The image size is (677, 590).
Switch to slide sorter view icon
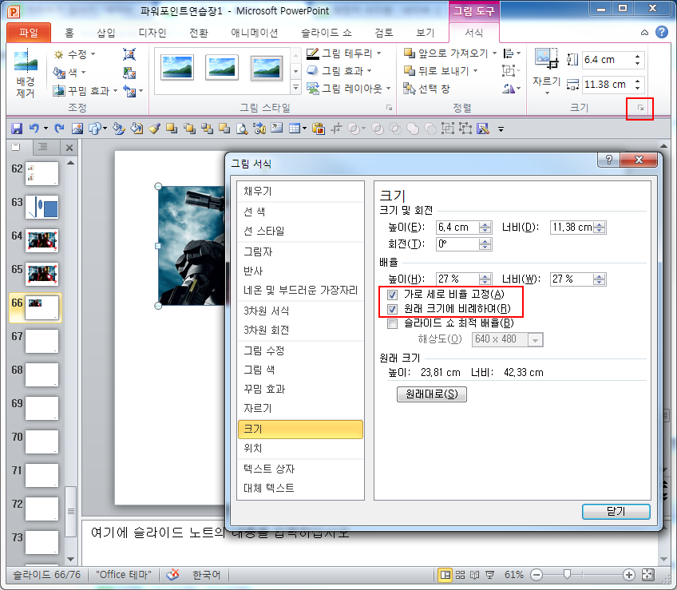pos(461,574)
